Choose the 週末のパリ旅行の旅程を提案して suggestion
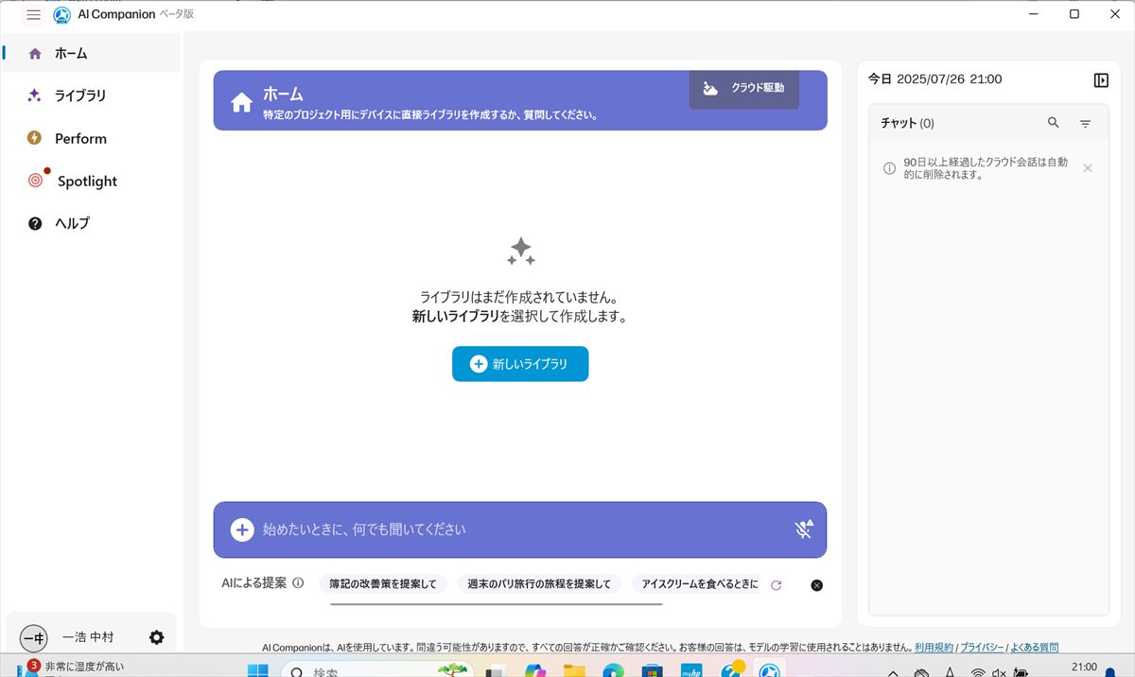Screen dimensions: 1135x677 539,584
